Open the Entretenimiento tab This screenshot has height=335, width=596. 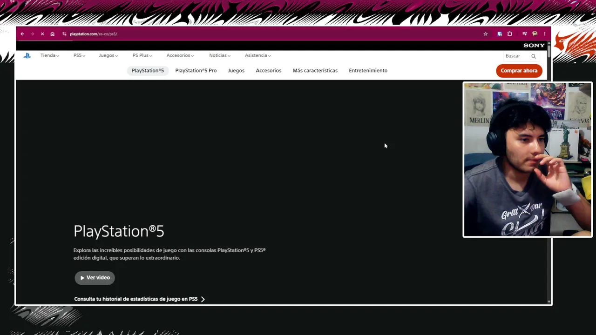pos(368,71)
